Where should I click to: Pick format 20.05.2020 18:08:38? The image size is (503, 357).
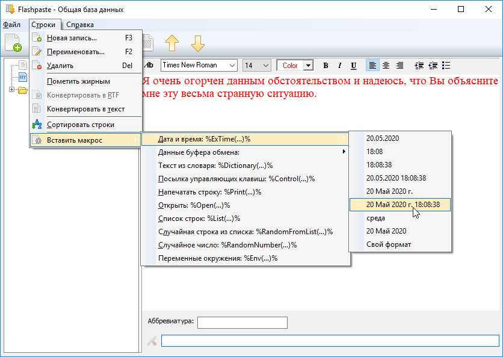400,178
